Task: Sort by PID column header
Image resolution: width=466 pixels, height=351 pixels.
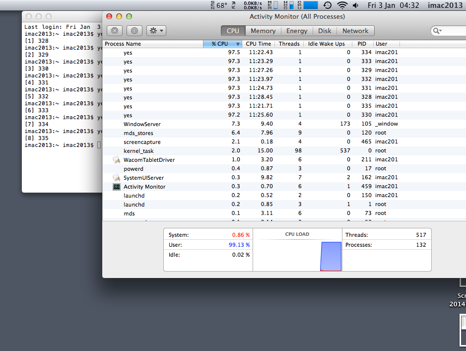Action: coord(363,44)
